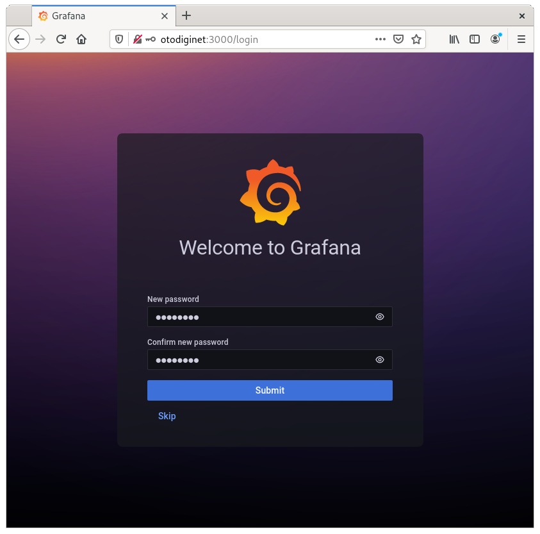This screenshot has height=534, width=540.
Task: Click the Grafana favicon in the tab
Action: click(x=43, y=16)
